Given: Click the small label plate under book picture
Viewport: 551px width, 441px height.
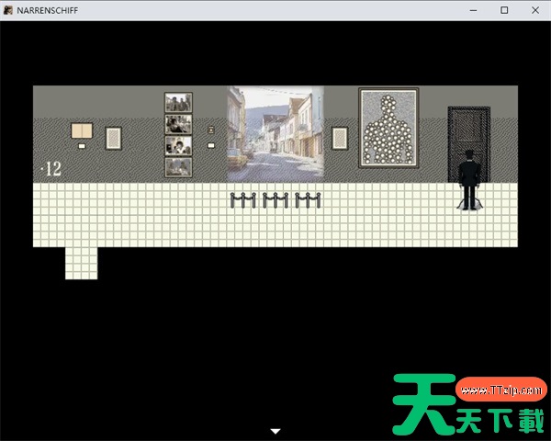Looking at the screenshot, I should tap(82, 145).
